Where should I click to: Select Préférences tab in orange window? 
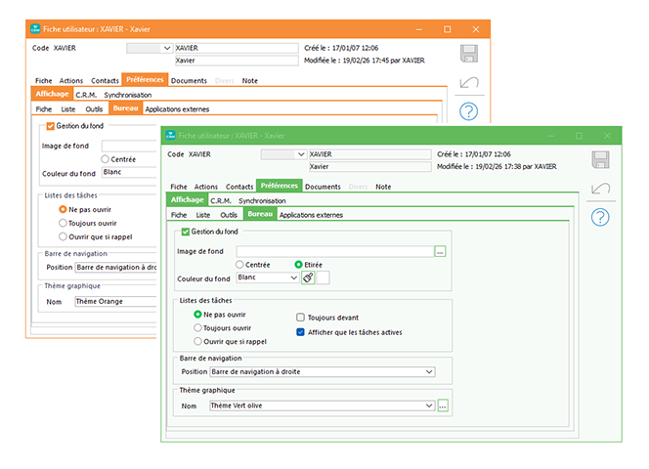coord(145,79)
